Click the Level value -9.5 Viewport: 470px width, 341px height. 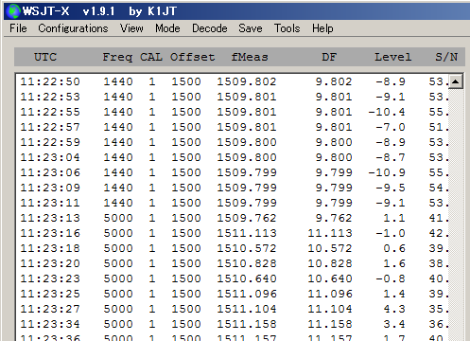pyautogui.click(x=391, y=188)
